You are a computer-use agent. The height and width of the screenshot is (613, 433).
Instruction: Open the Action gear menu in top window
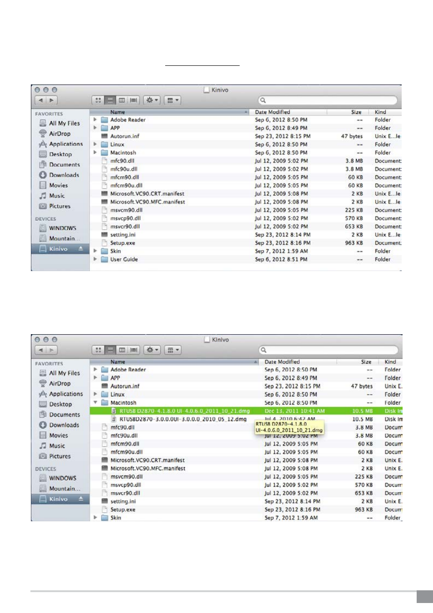pos(152,100)
